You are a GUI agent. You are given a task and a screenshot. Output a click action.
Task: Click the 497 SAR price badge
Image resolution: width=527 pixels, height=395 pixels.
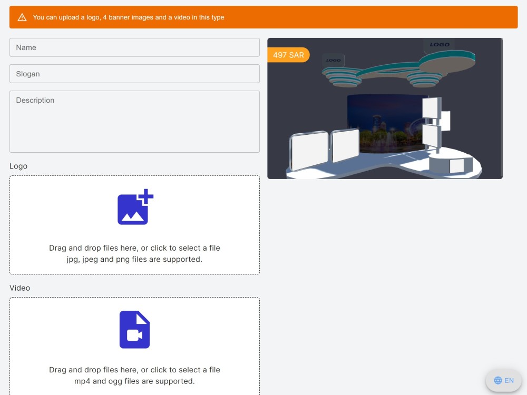[x=288, y=55]
